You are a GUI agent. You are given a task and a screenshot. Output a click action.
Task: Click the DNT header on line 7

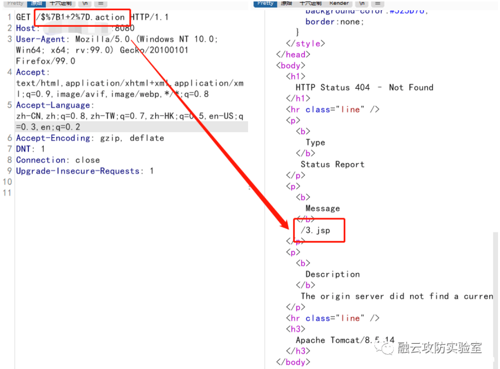click(x=23, y=149)
